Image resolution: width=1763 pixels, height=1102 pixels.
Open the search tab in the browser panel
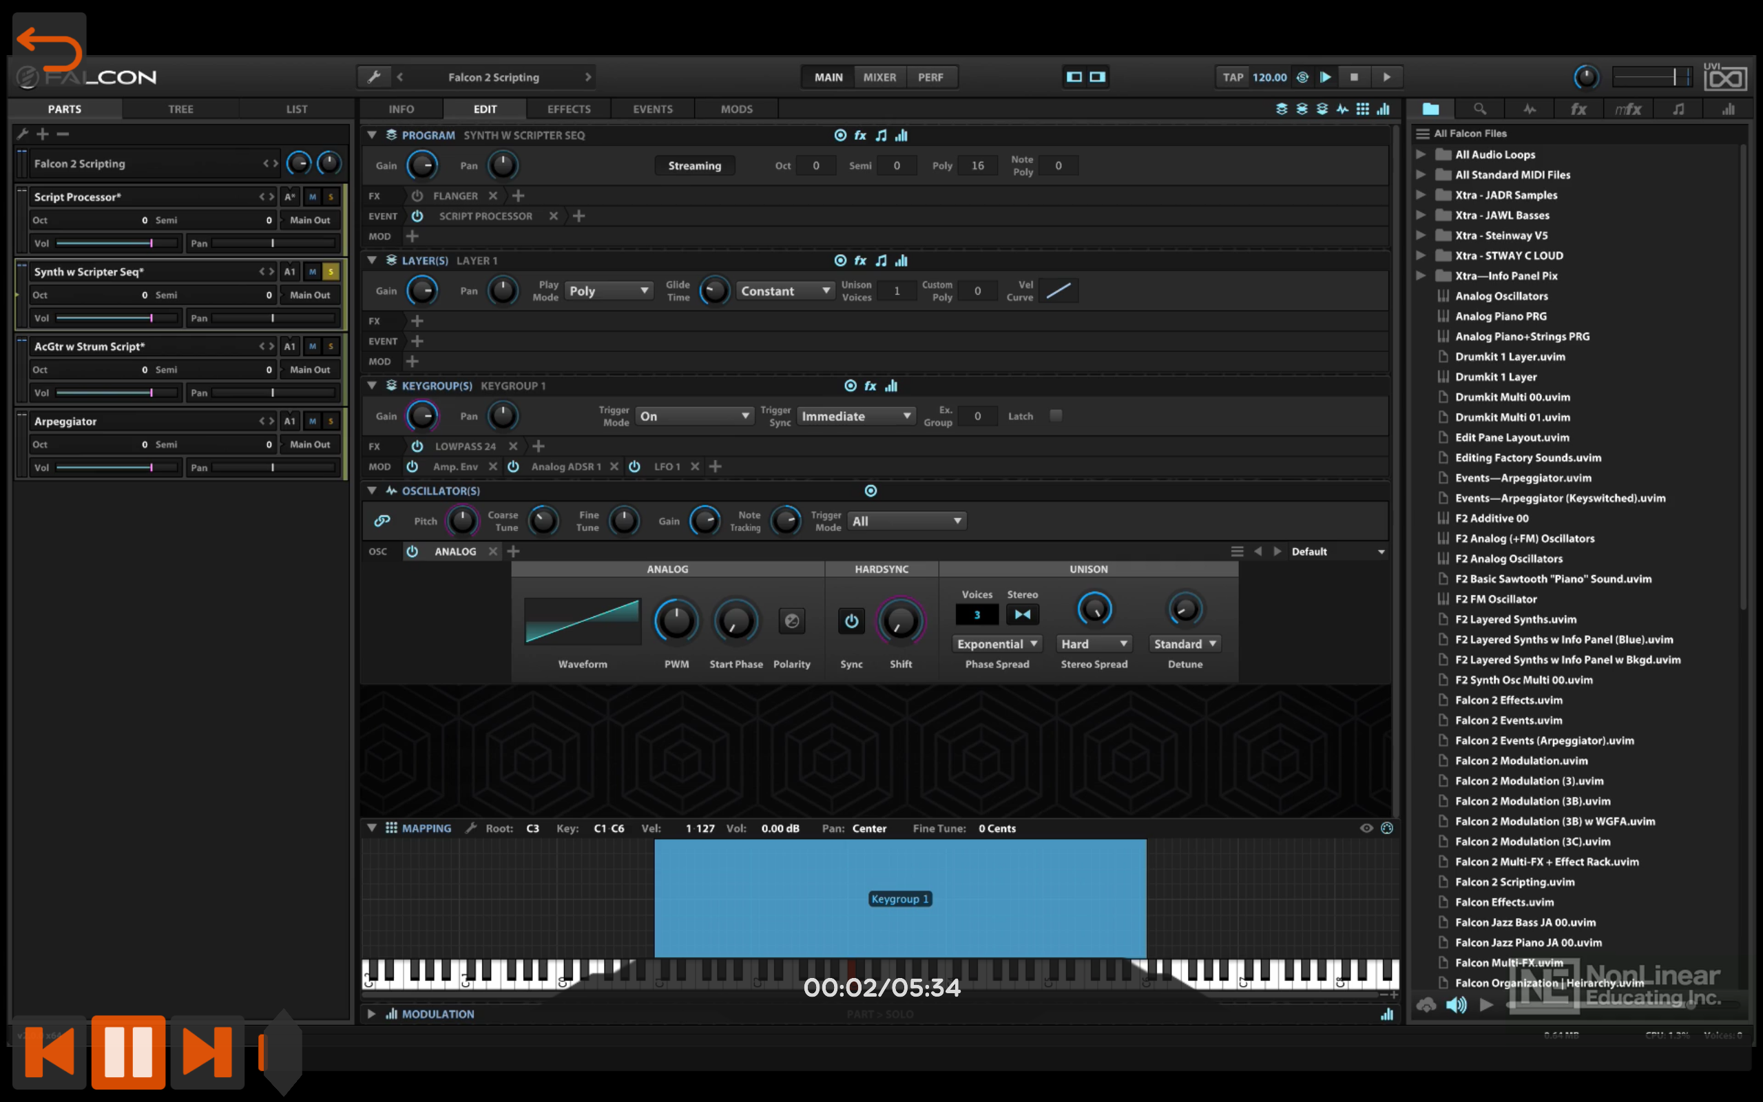(1479, 109)
